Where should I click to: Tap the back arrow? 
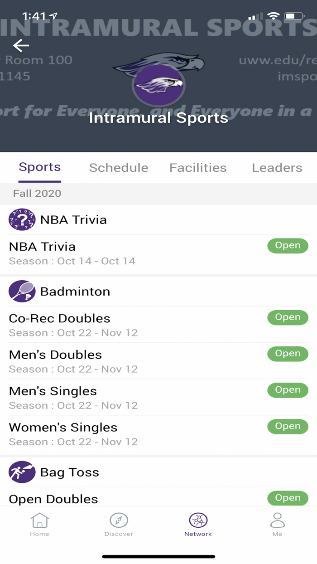click(x=20, y=45)
